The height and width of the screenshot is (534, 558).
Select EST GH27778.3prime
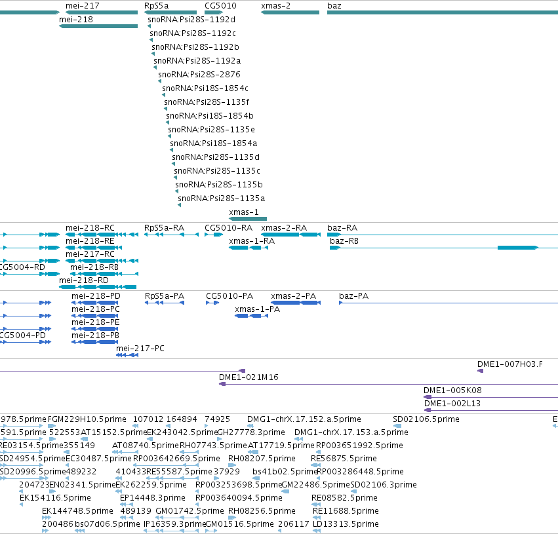(220, 439)
